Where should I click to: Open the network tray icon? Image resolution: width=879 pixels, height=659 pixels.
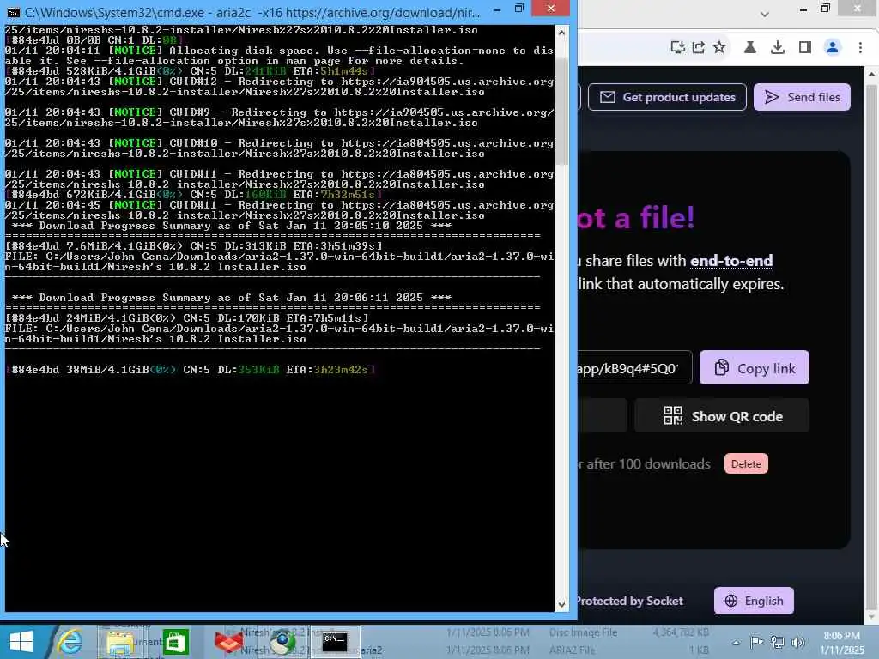[777, 642]
